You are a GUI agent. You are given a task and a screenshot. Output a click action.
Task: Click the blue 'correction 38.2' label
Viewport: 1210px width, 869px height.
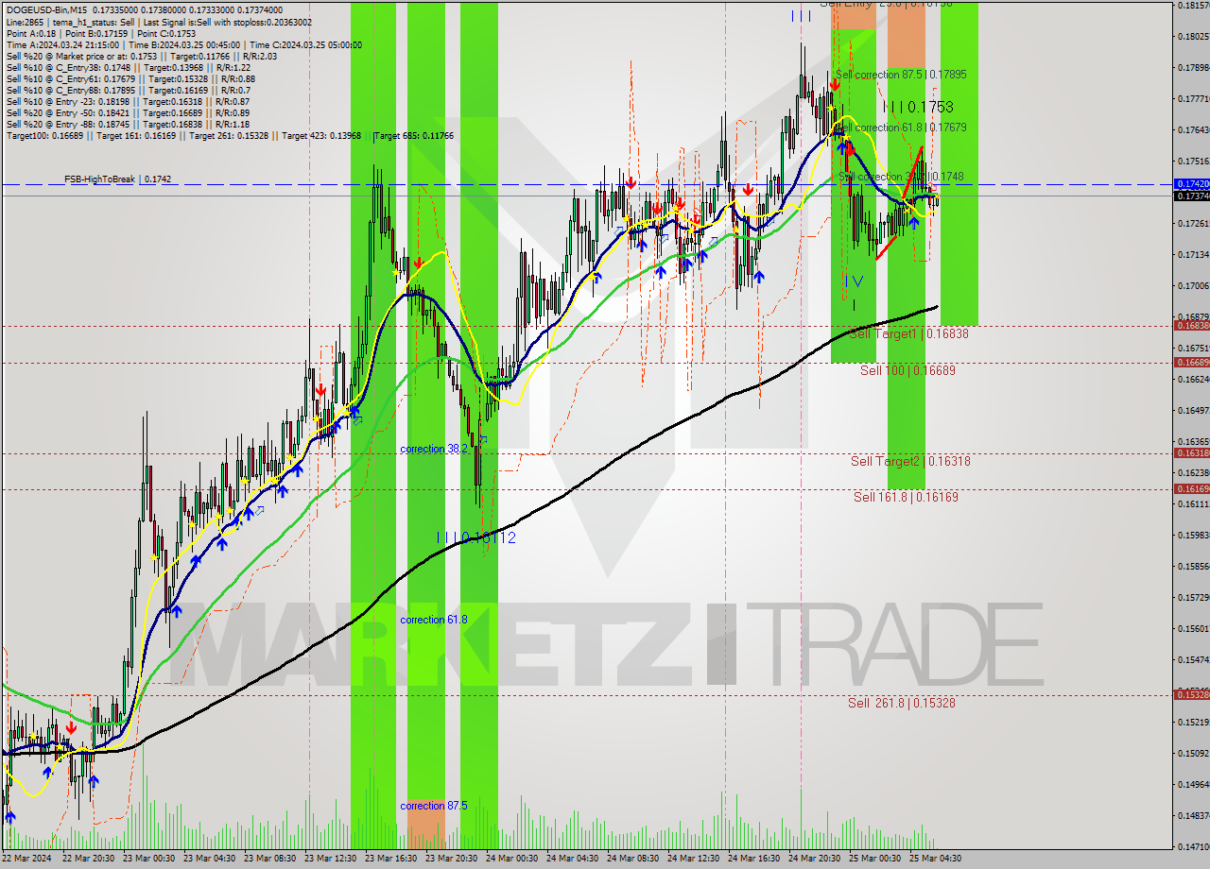pyautogui.click(x=434, y=449)
